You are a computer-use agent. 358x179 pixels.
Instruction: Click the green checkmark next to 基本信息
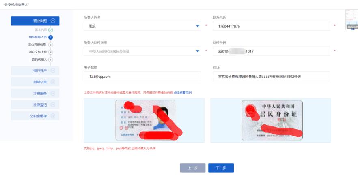pyautogui.click(x=51, y=30)
